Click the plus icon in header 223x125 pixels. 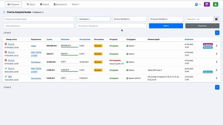[200, 5]
